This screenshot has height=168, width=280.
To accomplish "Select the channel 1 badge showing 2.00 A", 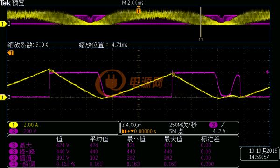I will 14,125.
